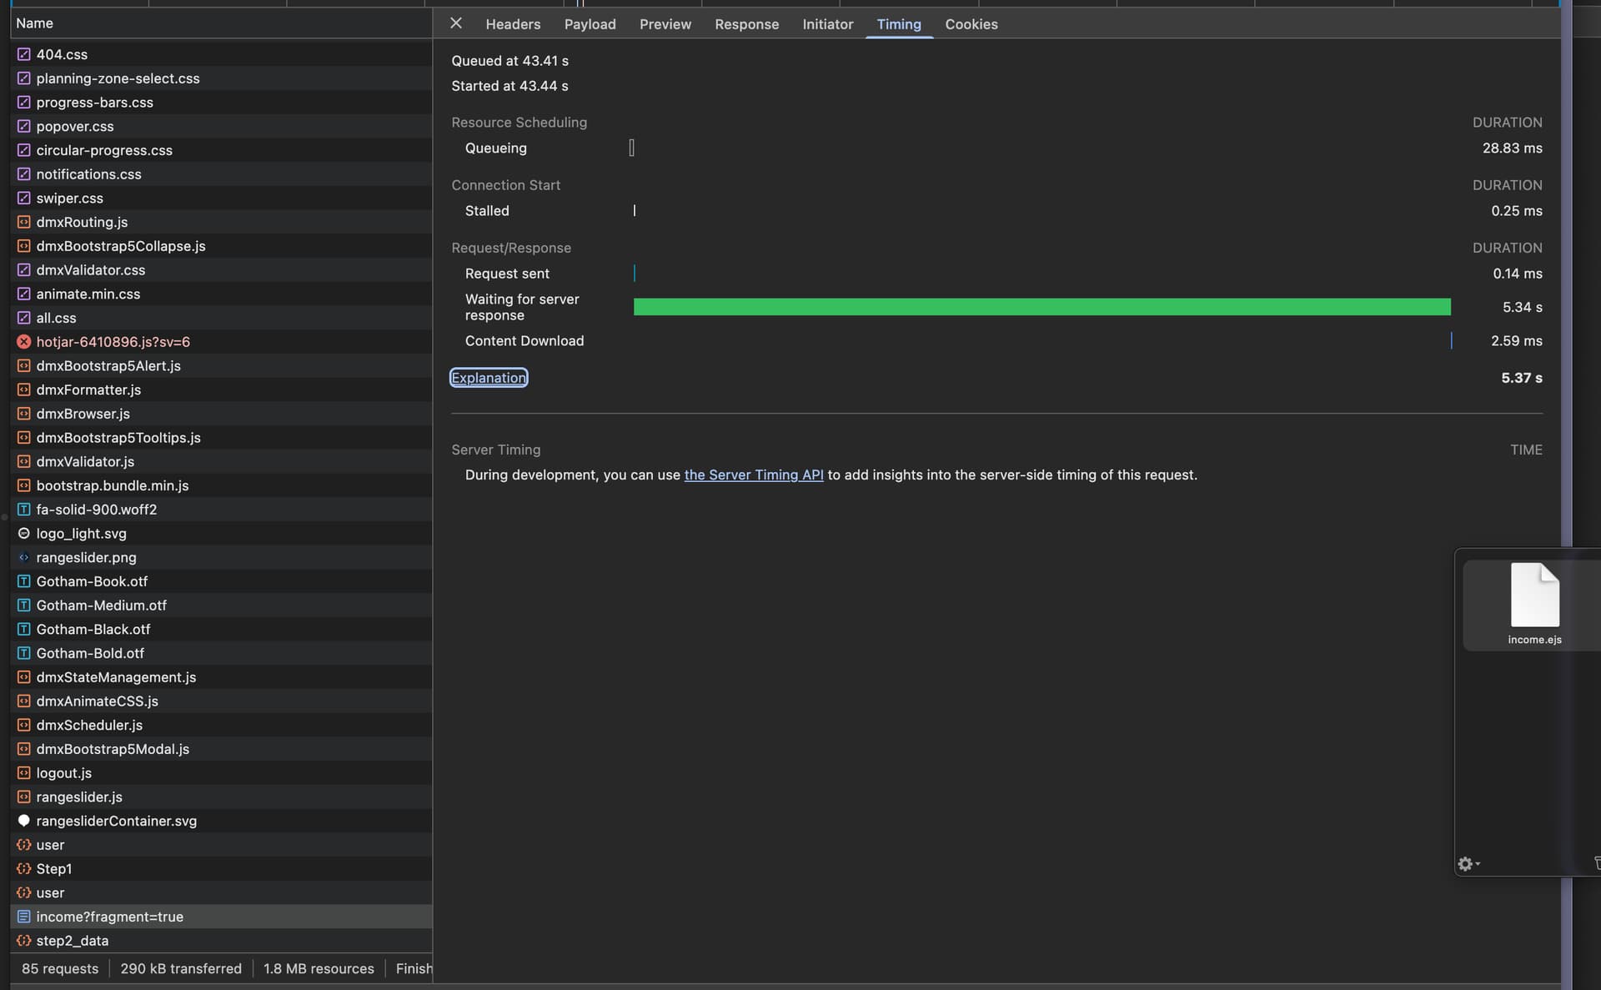Click the font icon beside Gotham-Book.otf
The height and width of the screenshot is (990, 1601).
(x=23, y=581)
